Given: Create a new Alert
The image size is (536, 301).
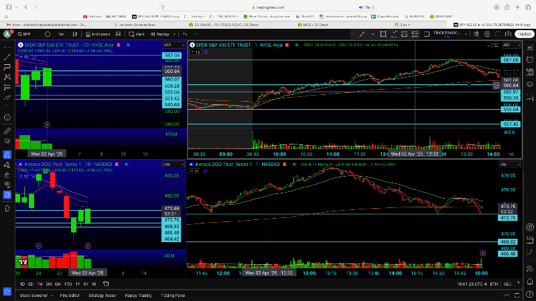Looking at the screenshot, I should tap(137, 34).
